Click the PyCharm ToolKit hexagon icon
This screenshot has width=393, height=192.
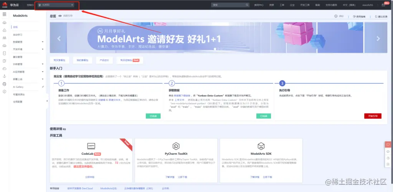(176, 146)
